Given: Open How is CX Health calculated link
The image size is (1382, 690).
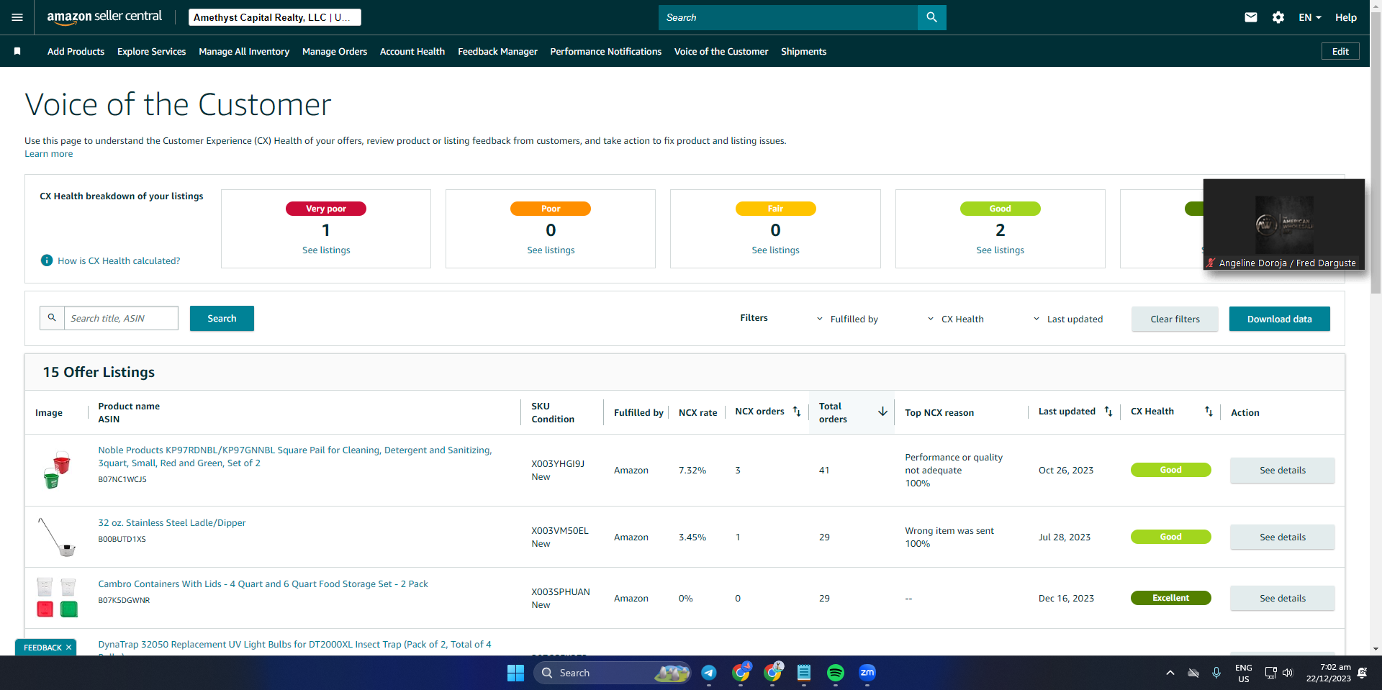Looking at the screenshot, I should click(119, 260).
